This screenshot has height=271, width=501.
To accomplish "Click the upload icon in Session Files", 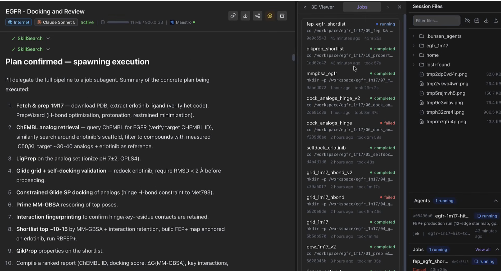I will [496, 21].
